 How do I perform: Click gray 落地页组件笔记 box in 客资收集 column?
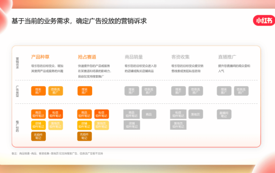(178, 125)
